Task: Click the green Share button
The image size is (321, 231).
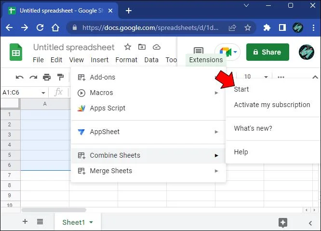Action: pos(267,52)
